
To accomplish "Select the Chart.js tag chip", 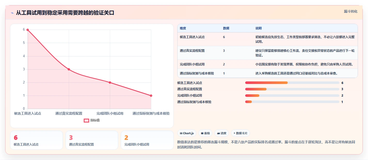I will [187, 133].
